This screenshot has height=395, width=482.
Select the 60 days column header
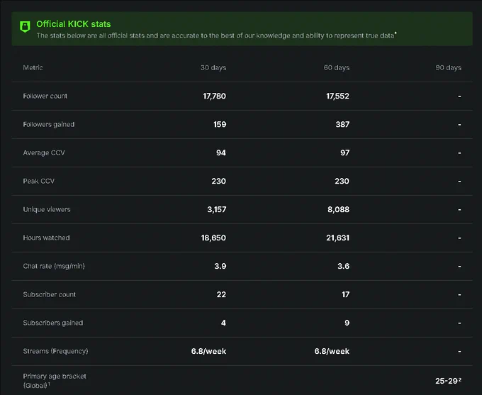pos(337,67)
